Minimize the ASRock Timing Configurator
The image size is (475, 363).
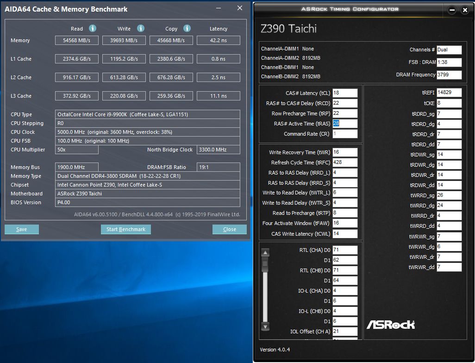click(452, 10)
